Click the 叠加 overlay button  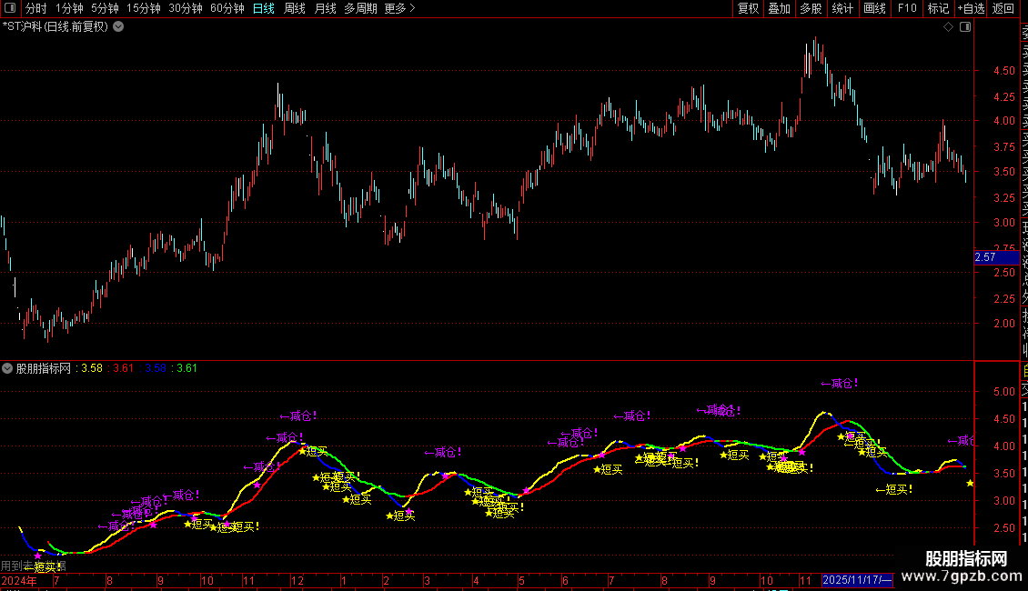[x=780, y=8]
